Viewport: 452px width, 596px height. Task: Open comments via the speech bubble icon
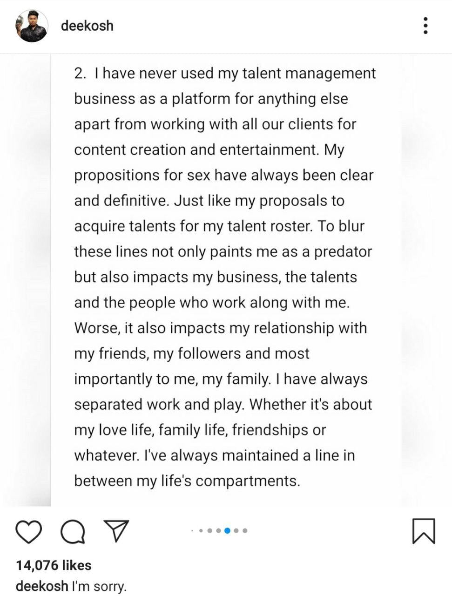(x=73, y=531)
